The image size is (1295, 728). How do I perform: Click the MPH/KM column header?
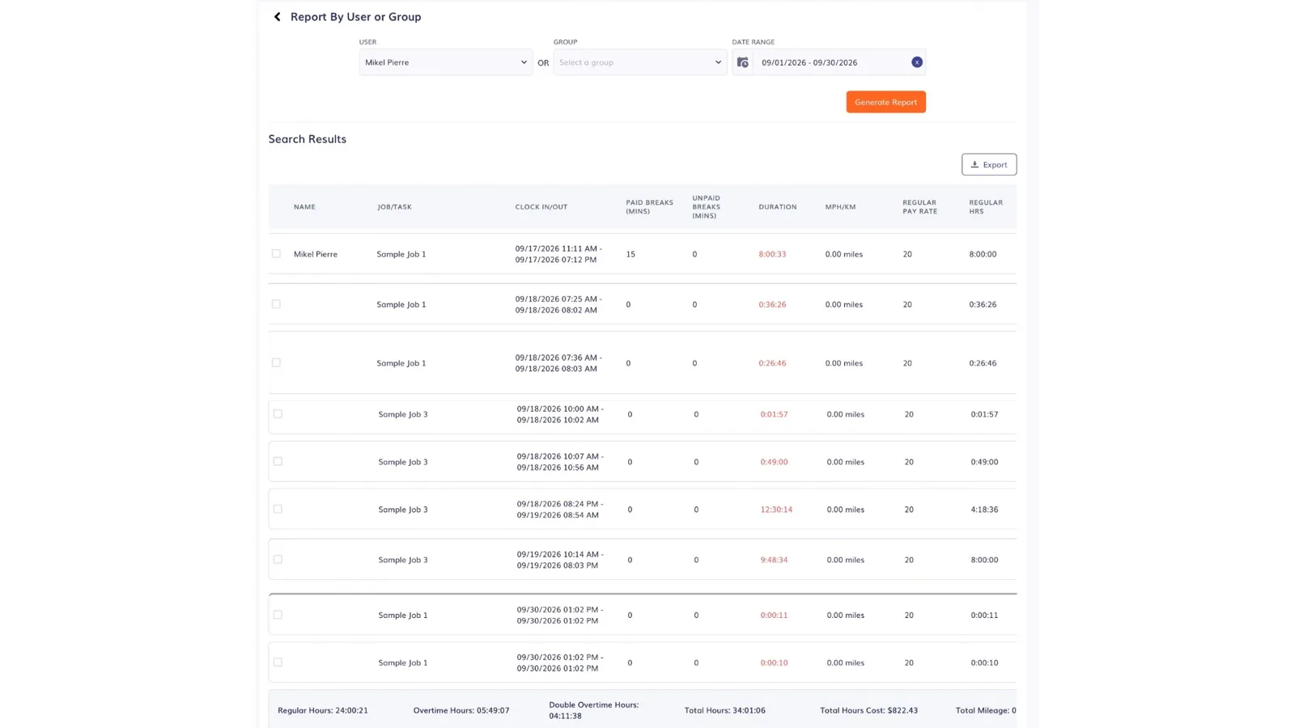(840, 207)
